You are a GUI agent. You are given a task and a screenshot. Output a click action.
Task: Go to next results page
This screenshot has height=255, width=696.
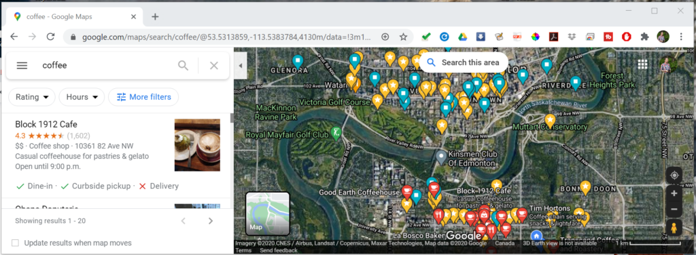coord(211,220)
